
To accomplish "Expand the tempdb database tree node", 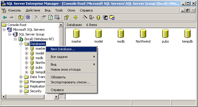I will (26, 72).
